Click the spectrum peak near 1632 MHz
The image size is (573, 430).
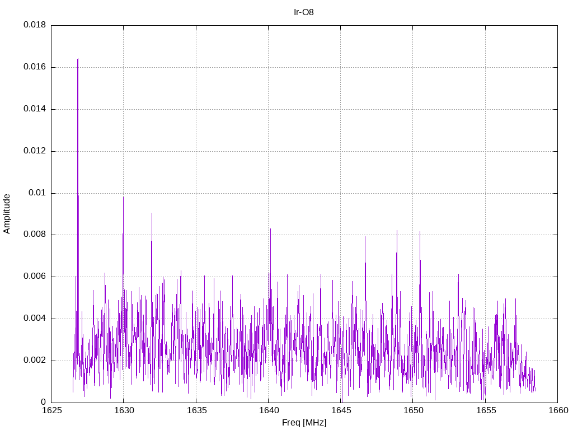pos(152,213)
